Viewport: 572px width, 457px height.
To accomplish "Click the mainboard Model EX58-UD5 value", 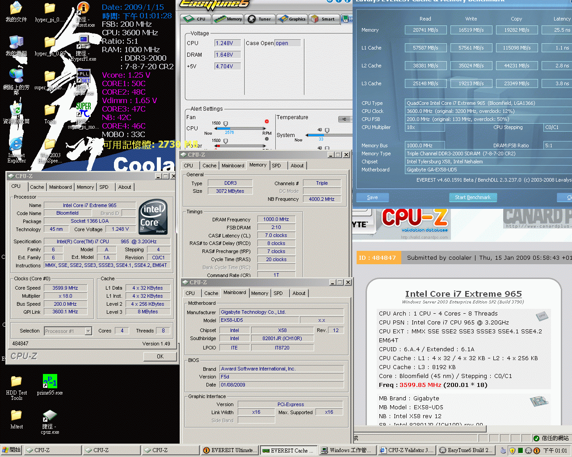I will (259, 320).
